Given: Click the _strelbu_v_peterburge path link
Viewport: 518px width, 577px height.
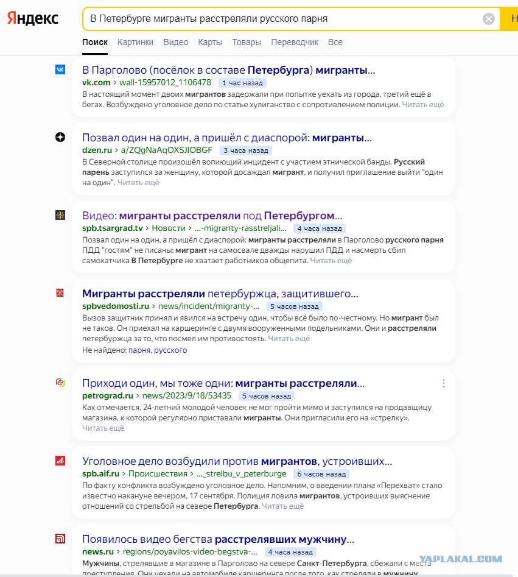Looking at the screenshot, I should tap(241, 474).
